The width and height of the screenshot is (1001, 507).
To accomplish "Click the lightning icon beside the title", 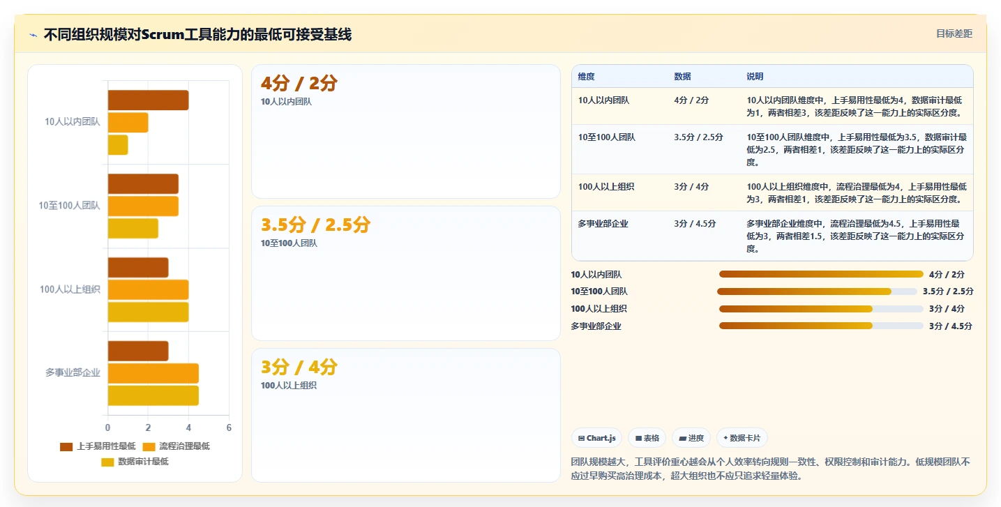I will [x=33, y=35].
